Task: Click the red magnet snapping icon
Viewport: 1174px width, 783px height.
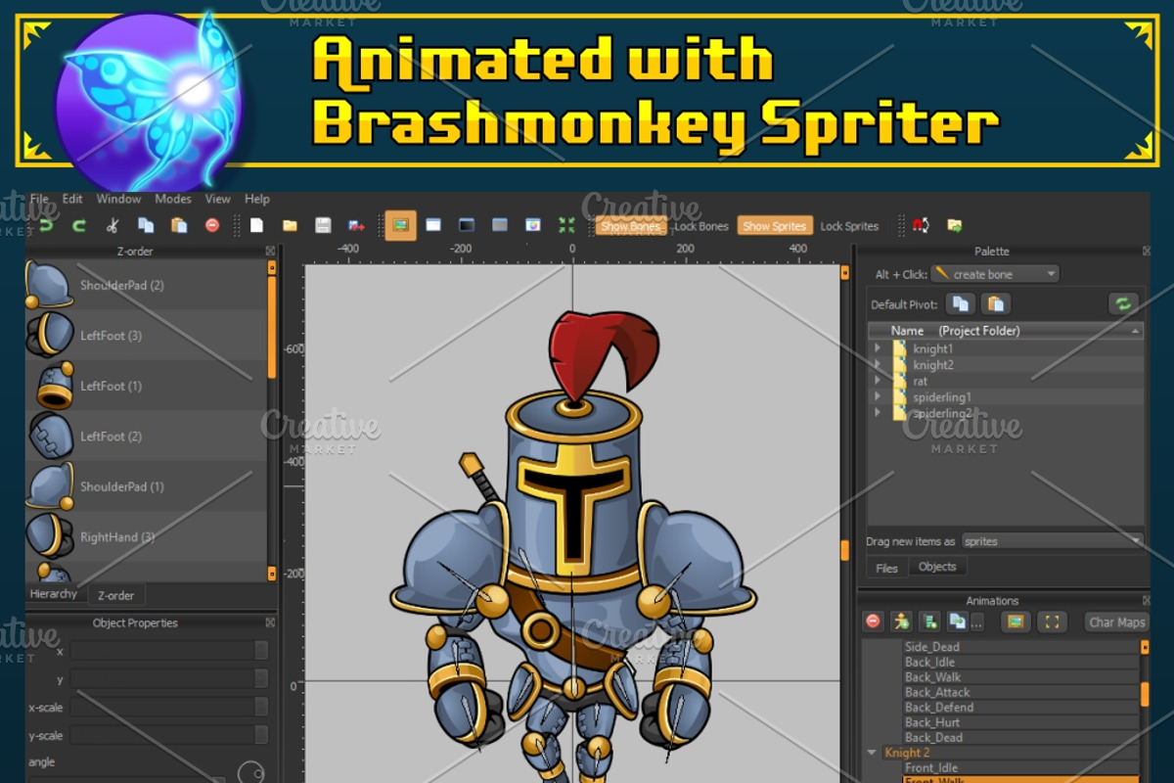Action: coord(921,226)
